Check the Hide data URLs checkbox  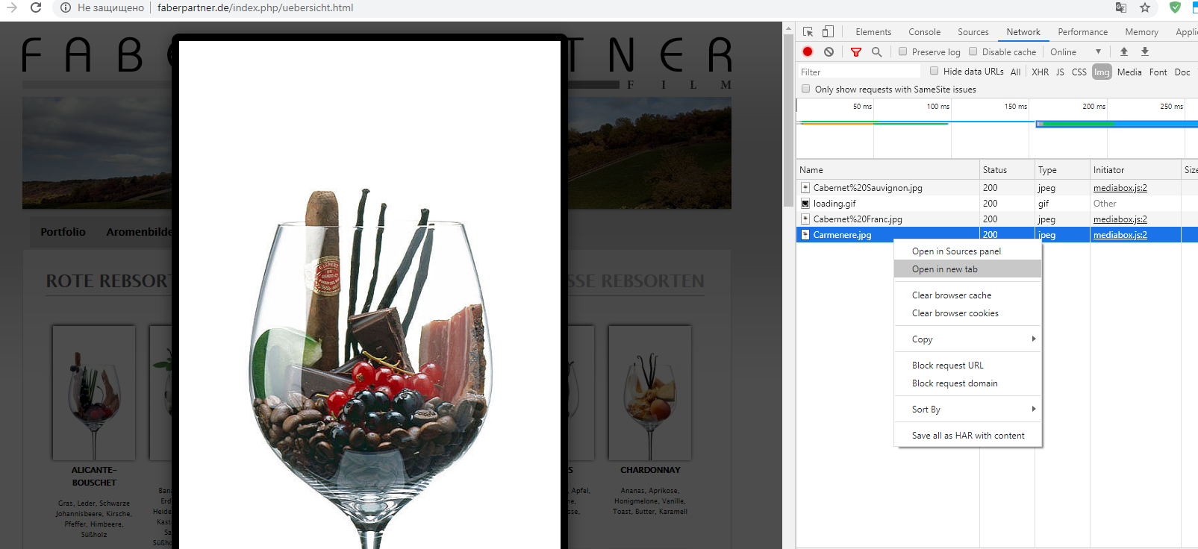pyautogui.click(x=934, y=71)
